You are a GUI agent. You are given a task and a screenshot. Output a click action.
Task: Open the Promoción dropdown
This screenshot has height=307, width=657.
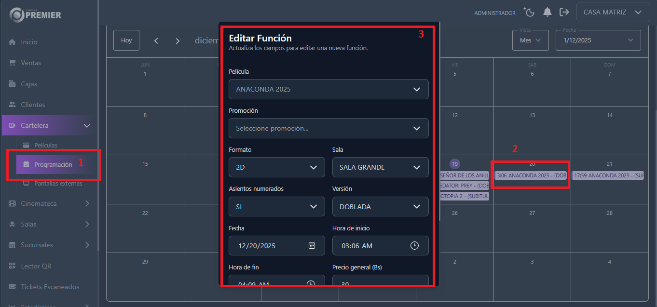click(328, 128)
